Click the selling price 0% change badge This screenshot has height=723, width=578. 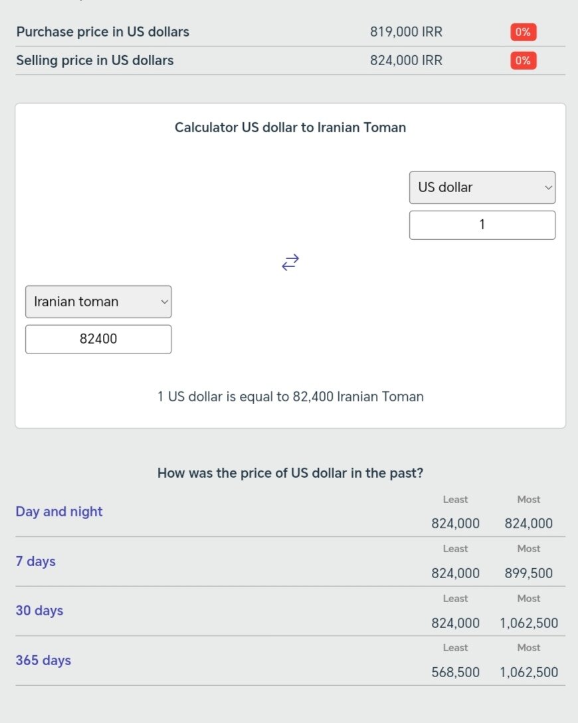[x=524, y=60]
